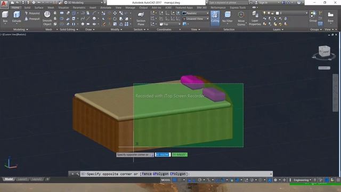Open the Parametric ribbon tab

pyautogui.click(x=79, y=7)
